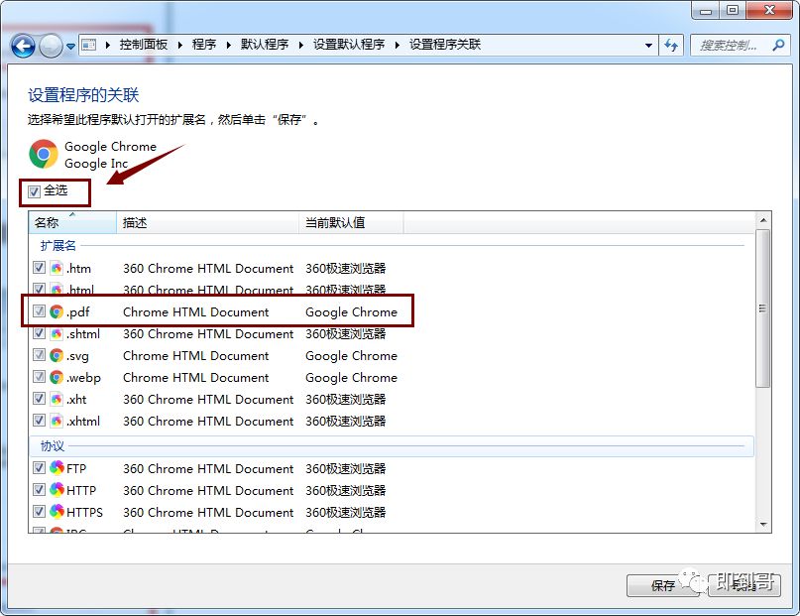800x616 pixels.
Task: Toggle the .xht checkbox
Action: tap(40, 399)
